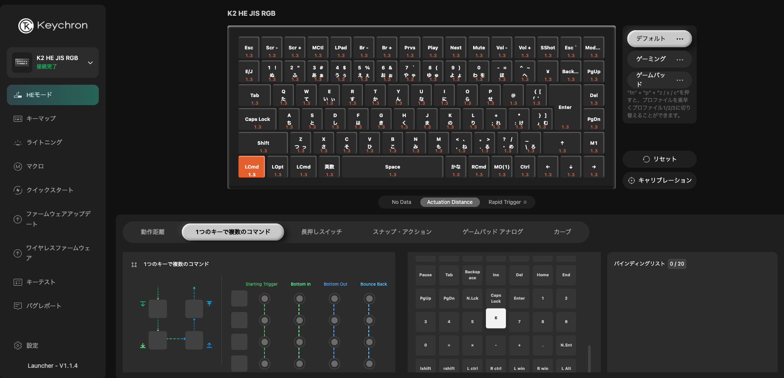
Task: Open the マクロ macro section
Action: pos(35,166)
